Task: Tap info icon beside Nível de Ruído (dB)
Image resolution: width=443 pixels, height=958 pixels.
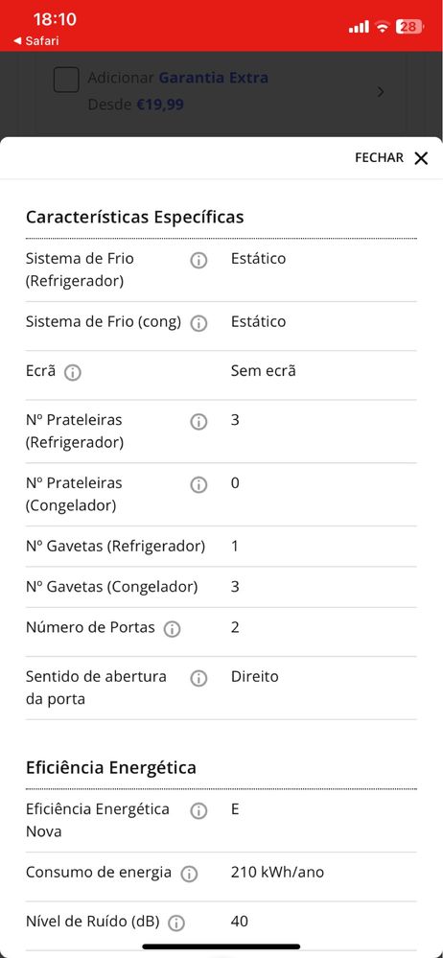Action: pyautogui.click(x=176, y=923)
